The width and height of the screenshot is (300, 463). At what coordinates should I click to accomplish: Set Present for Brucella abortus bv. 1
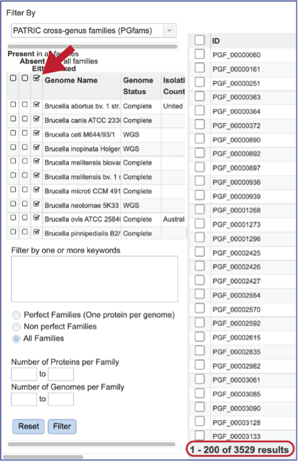13,105
